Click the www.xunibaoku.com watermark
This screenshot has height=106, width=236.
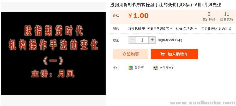(x=203, y=103)
